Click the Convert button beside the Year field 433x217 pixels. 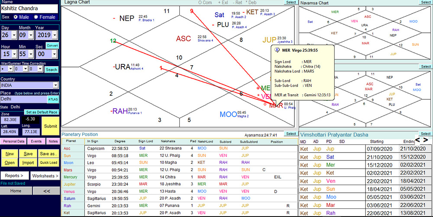(52, 45)
